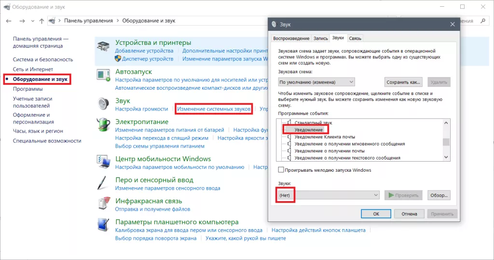The image size is (494, 260).
Task: Click speaker icon beside Уведомление о получении текстового сообщения
Action: click(x=288, y=158)
